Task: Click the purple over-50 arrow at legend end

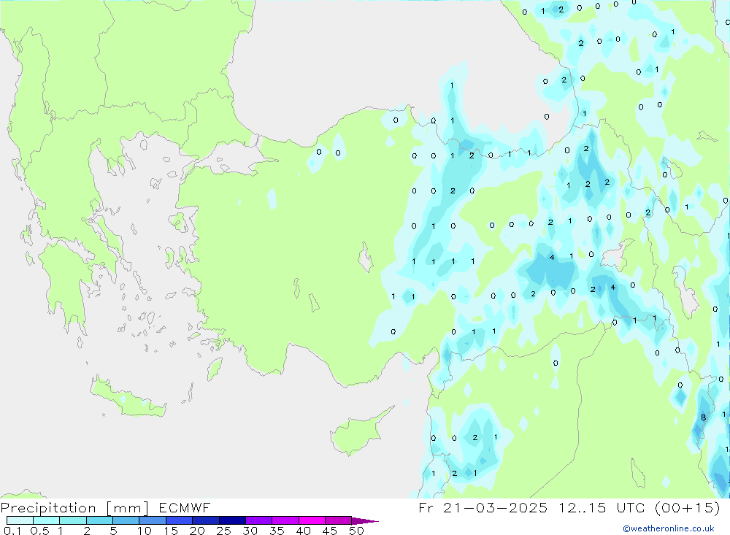Action: point(364,520)
